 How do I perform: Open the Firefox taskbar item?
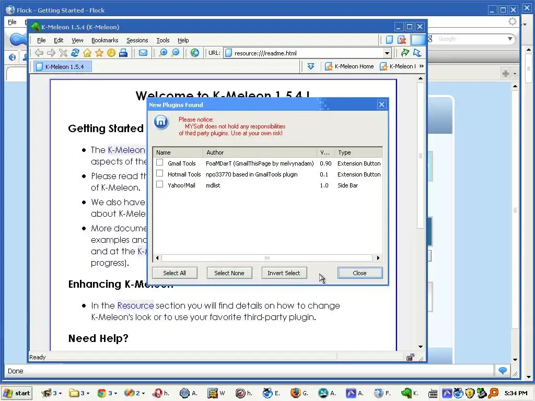[299, 393]
